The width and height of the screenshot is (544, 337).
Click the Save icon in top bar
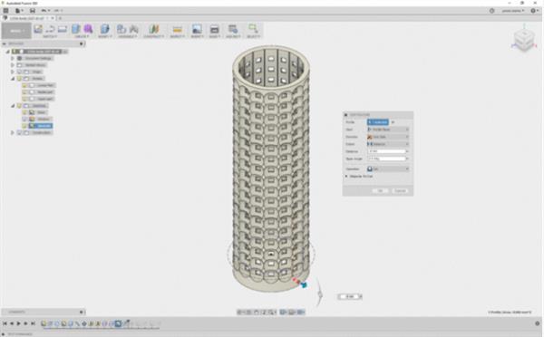pyautogui.click(x=33, y=11)
